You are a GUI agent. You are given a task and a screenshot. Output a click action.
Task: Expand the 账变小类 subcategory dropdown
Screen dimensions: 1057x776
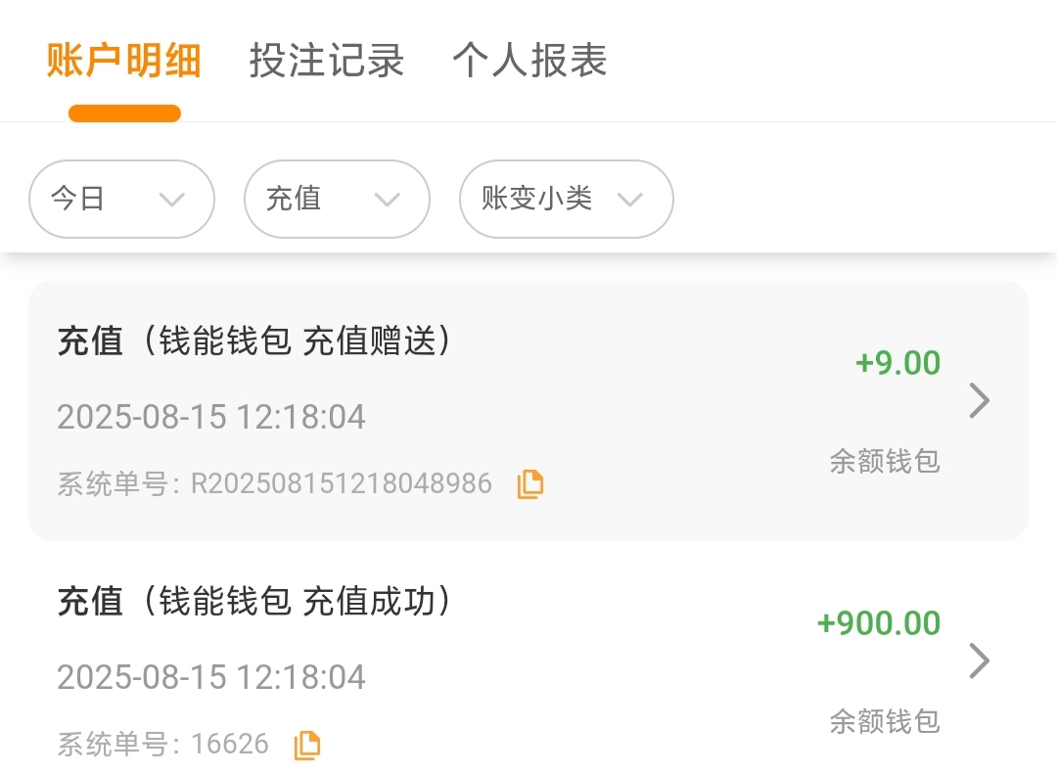566,200
